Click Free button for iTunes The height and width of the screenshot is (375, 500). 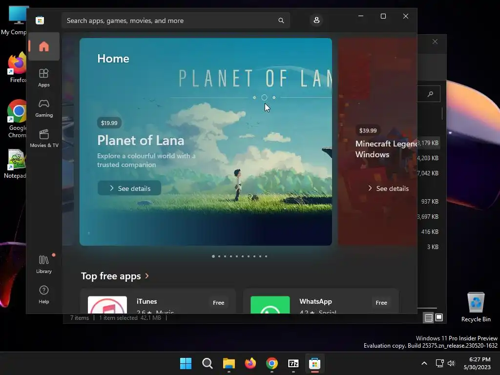click(x=218, y=303)
